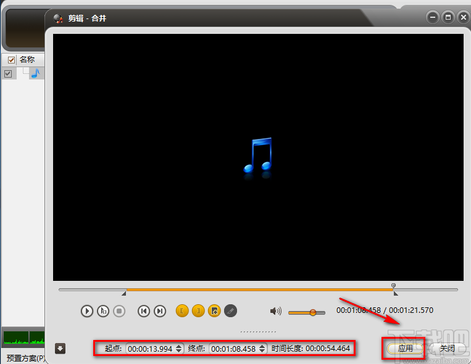Click the 关闭 close button

(x=447, y=349)
